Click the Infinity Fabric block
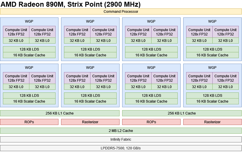Screen dimensions: 242x152 (121, 140)
